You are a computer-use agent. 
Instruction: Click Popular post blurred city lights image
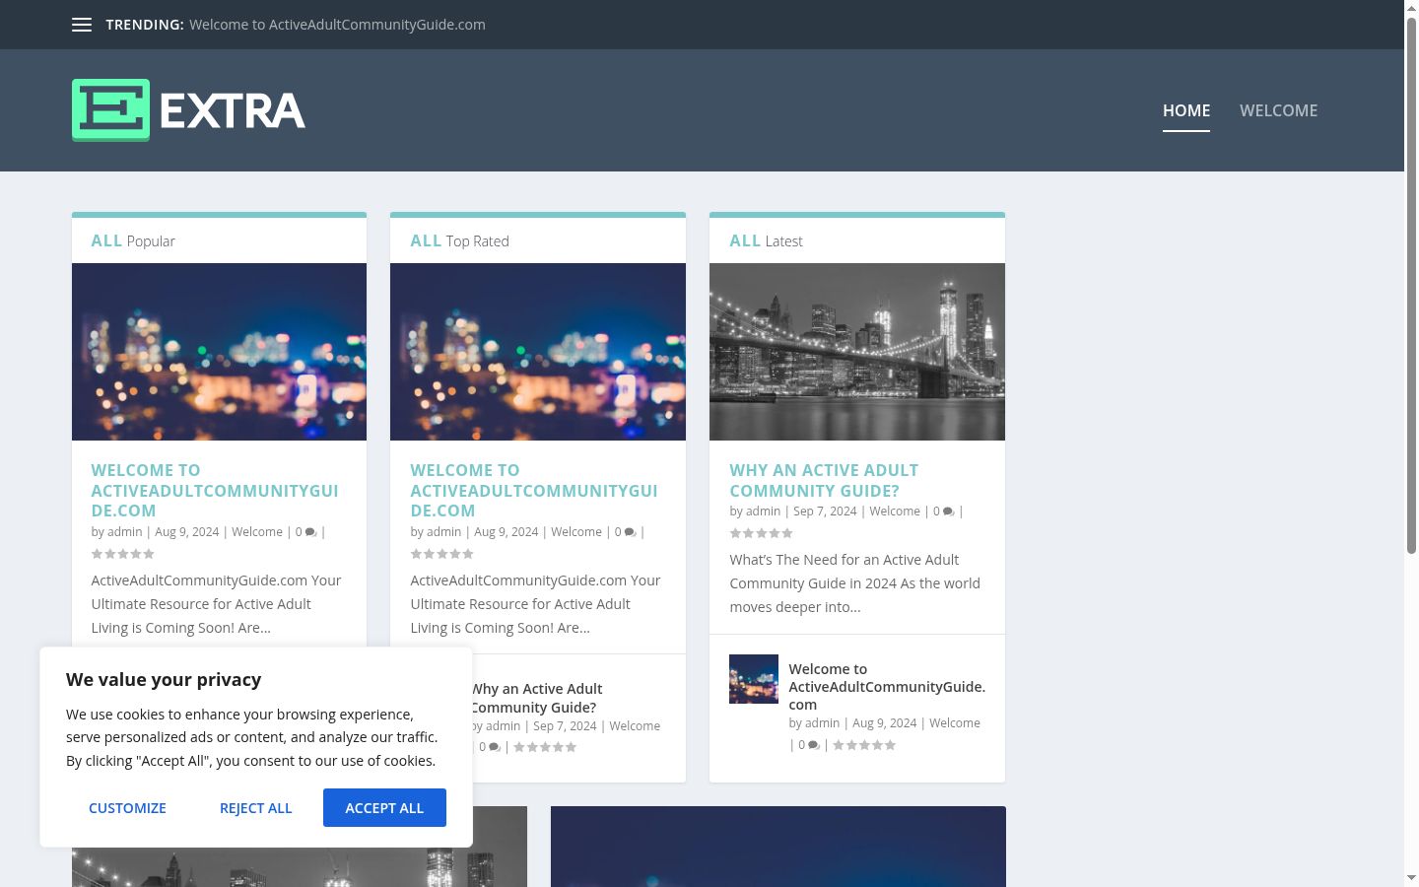[219, 352]
